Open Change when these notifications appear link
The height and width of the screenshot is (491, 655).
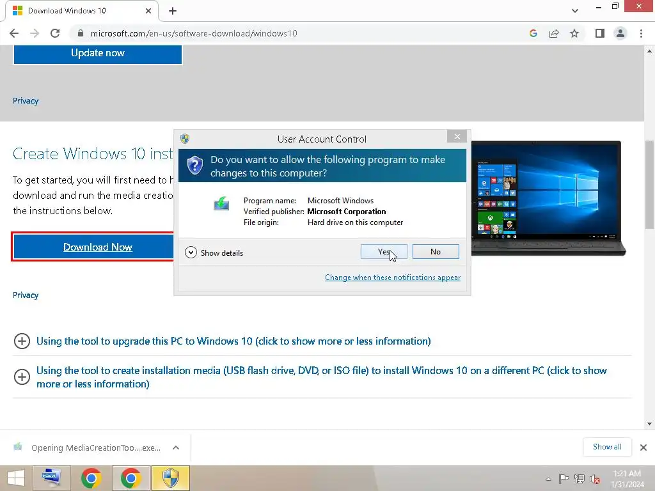(x=393, y=277)
